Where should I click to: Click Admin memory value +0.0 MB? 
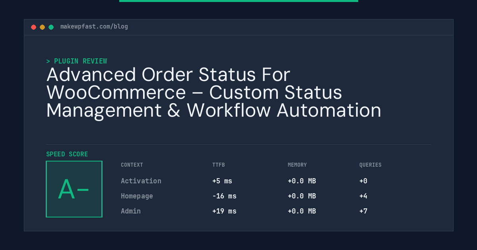[302, 211]
